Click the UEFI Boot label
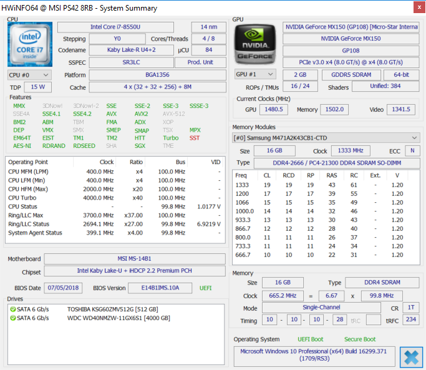This screenshot has height=370, width=426. pos(310,339)
